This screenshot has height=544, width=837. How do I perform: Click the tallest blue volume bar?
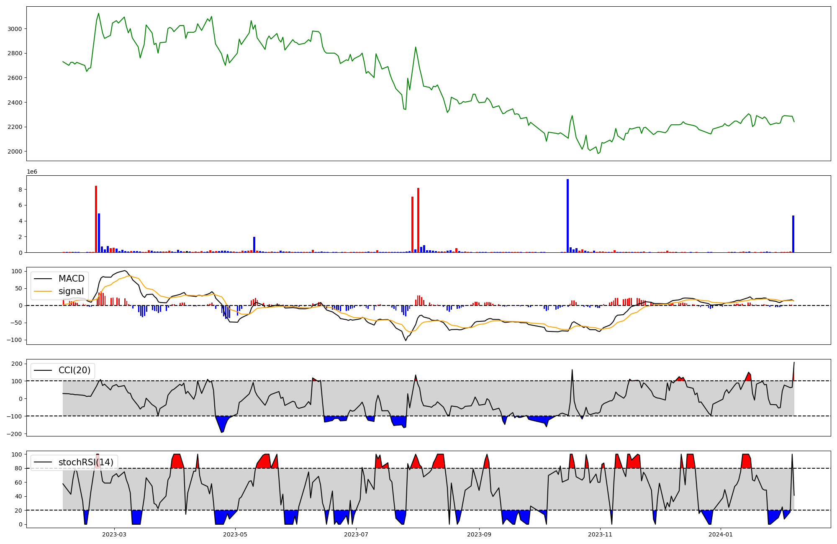pyautogui.click(x=567, y=216)
